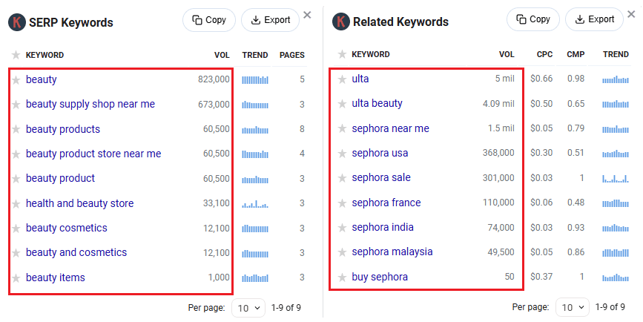643x322 pixels.
Task: Star the 'beauty and cosmetics' keyword
Action: point(16,253)
